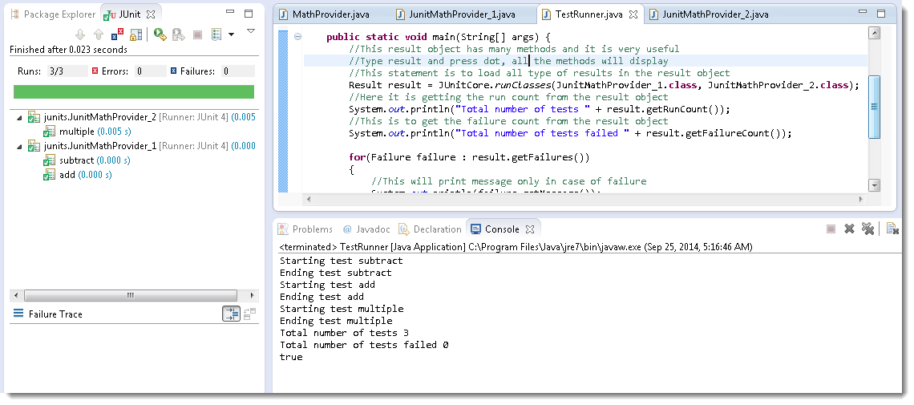Click Compare Actual With Expected icon
Image resolution: width=914 pixels, height=405 pixels.
tap(250, 314)
